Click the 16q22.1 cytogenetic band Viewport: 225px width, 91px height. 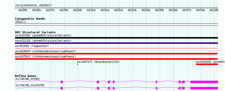(116, 23)
